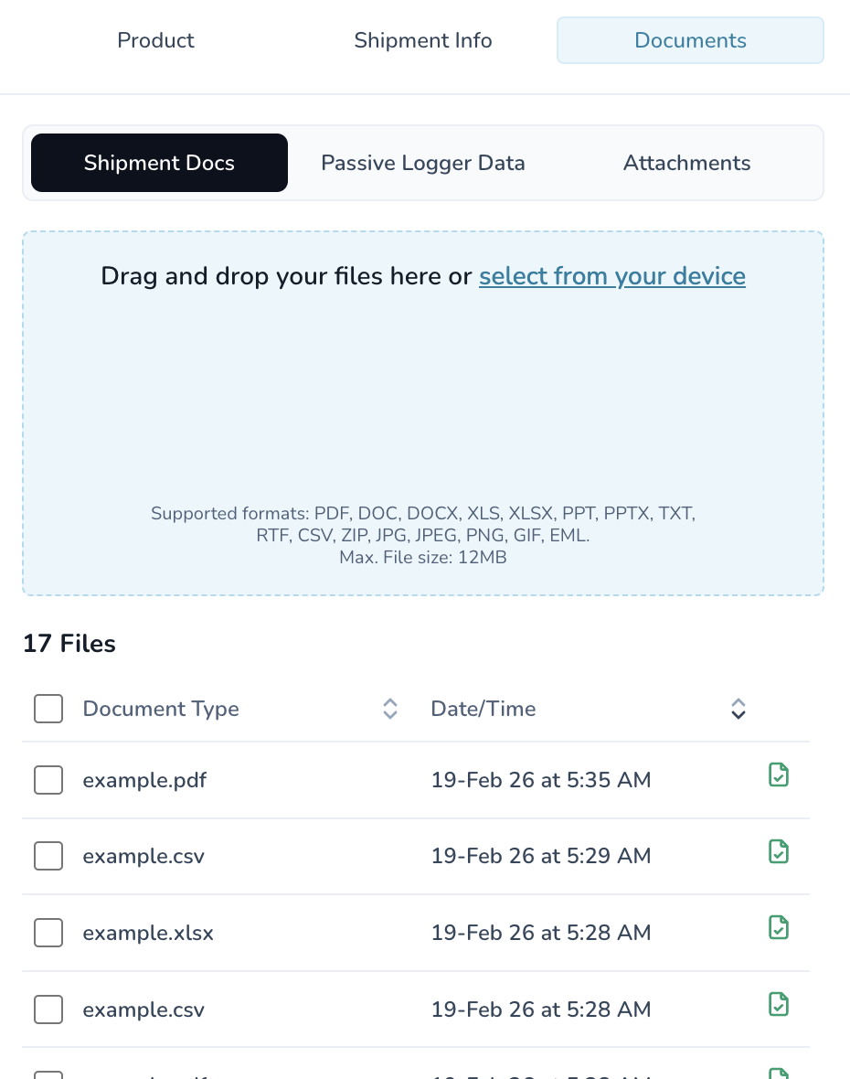850x1079 pixels.
Task: Click verified file icon for example.pdf
Action: [779, 775]
